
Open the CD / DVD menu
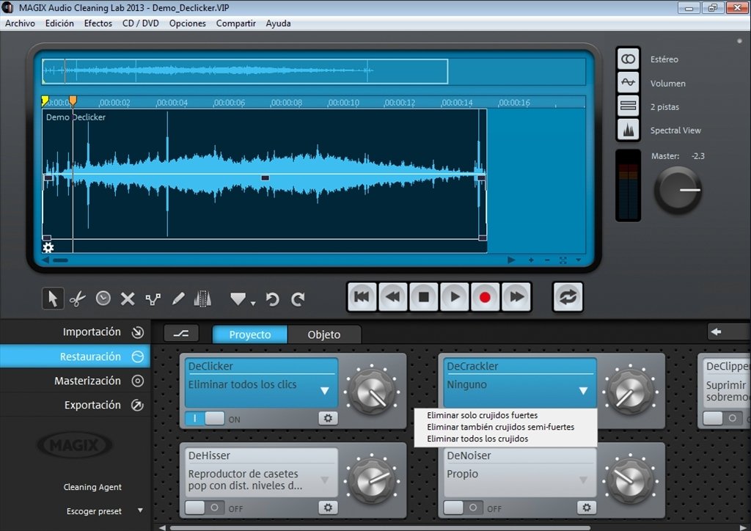pyautogui.click(x=141, y=23)
